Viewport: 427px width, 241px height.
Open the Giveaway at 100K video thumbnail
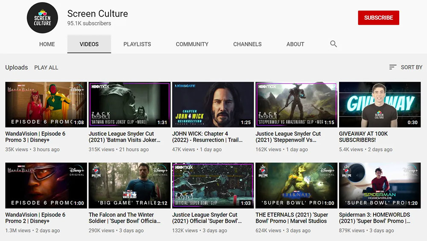pos(380,105)
